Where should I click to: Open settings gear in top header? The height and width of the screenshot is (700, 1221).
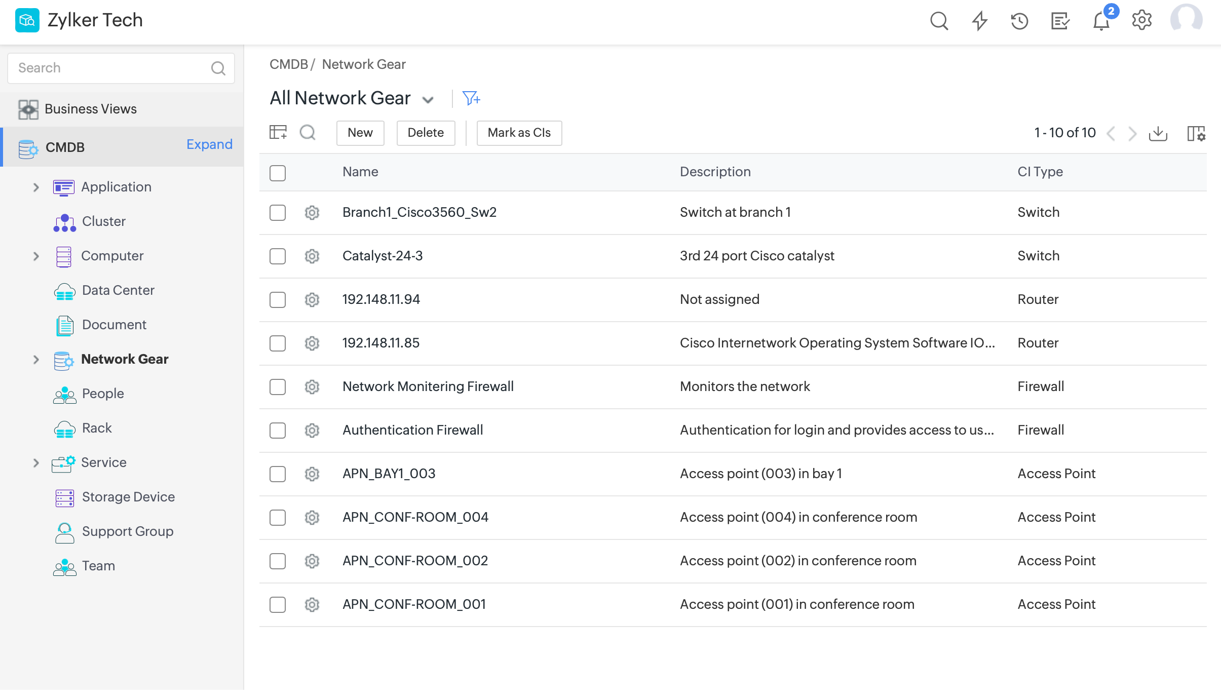[x=1142, y=21]
